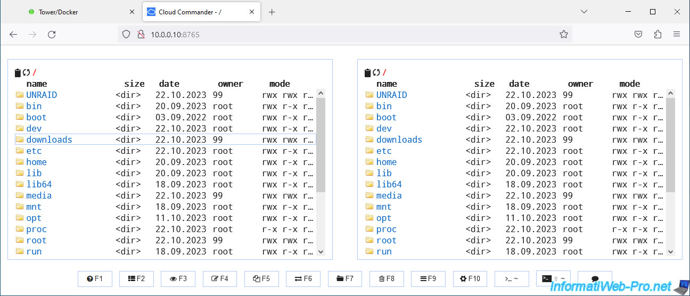Open the media folder in right panel
The width and height of the screenshot is (690, 296).
click(x=389, y=195)
